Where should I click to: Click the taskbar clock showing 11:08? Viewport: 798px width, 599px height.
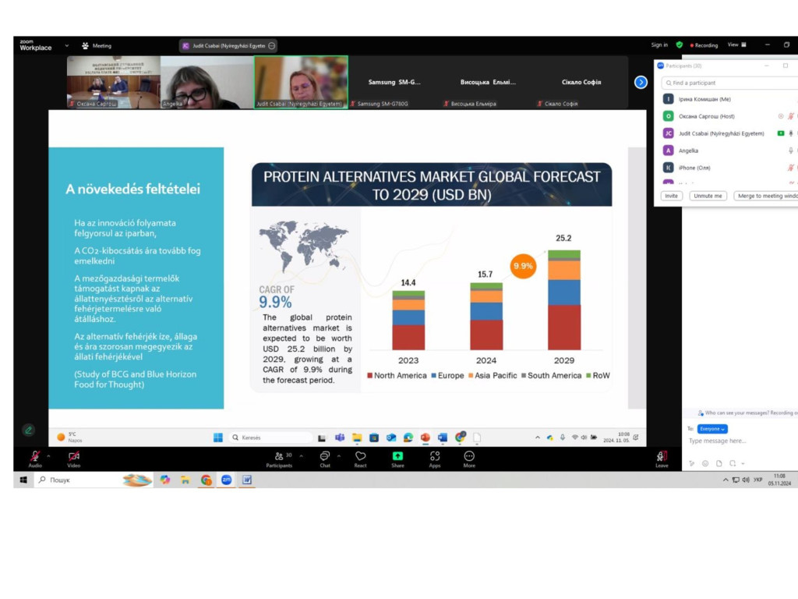tap(779, 480)
